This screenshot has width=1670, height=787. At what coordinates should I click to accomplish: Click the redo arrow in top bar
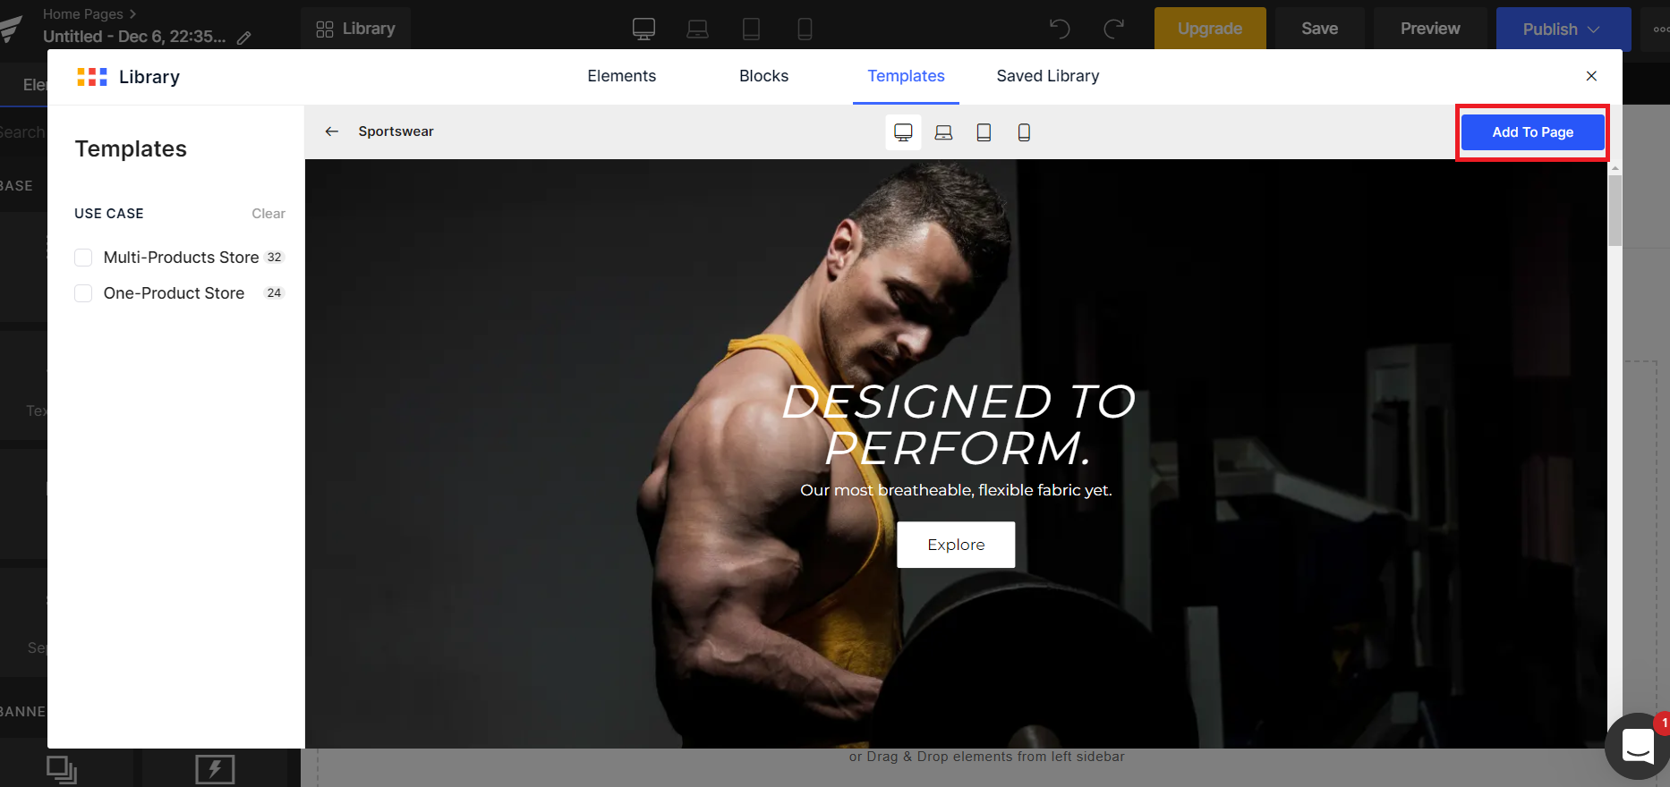[x=1113, y=29]
